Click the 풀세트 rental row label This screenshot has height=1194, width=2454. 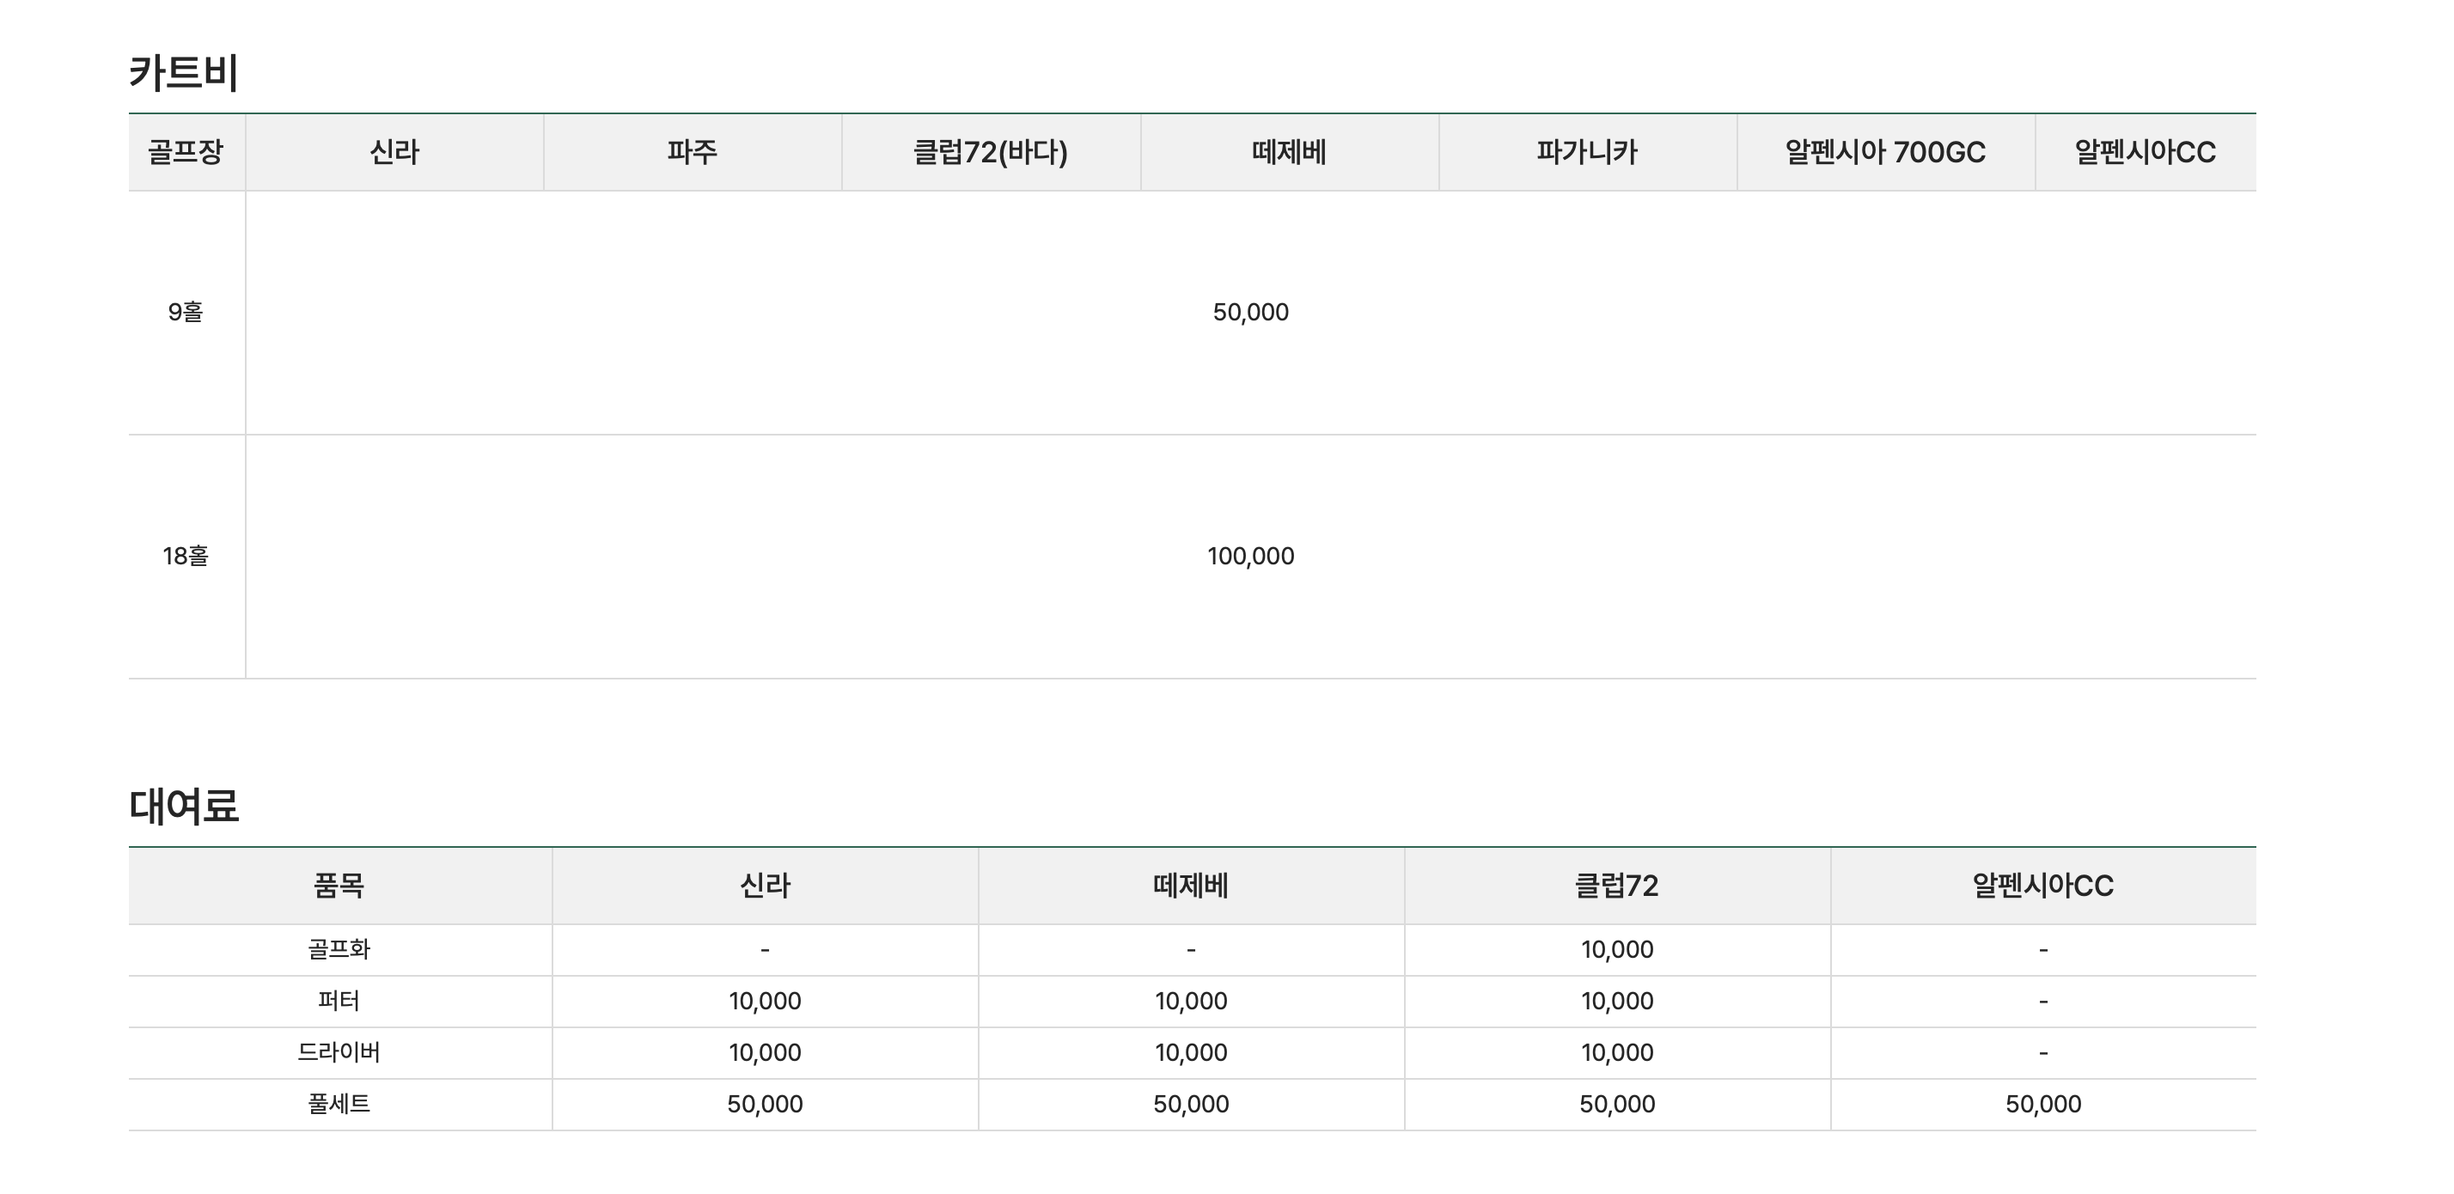click(x=339, y=1104)
